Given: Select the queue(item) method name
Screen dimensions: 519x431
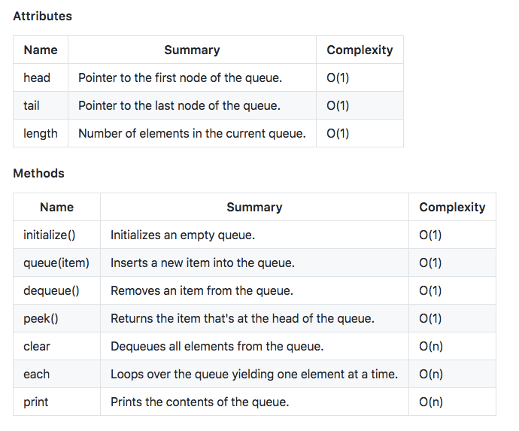Looking at the screenshot, I should (56, 263).
